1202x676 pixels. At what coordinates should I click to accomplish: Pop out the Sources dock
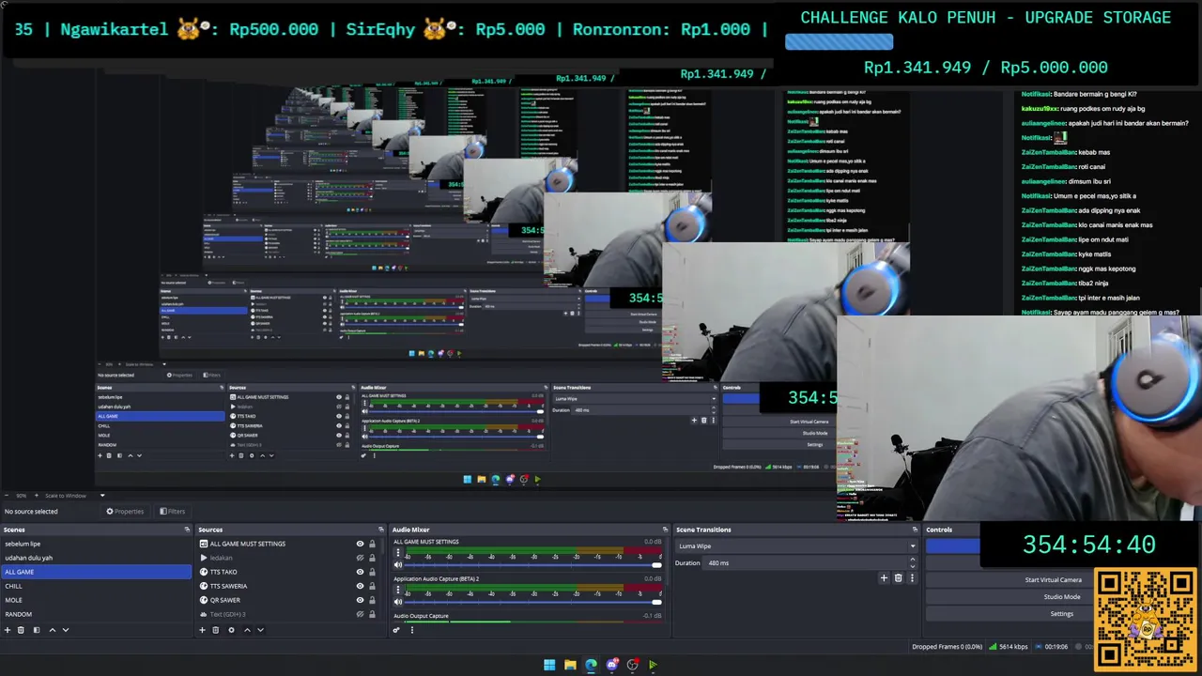click(380, 530)
